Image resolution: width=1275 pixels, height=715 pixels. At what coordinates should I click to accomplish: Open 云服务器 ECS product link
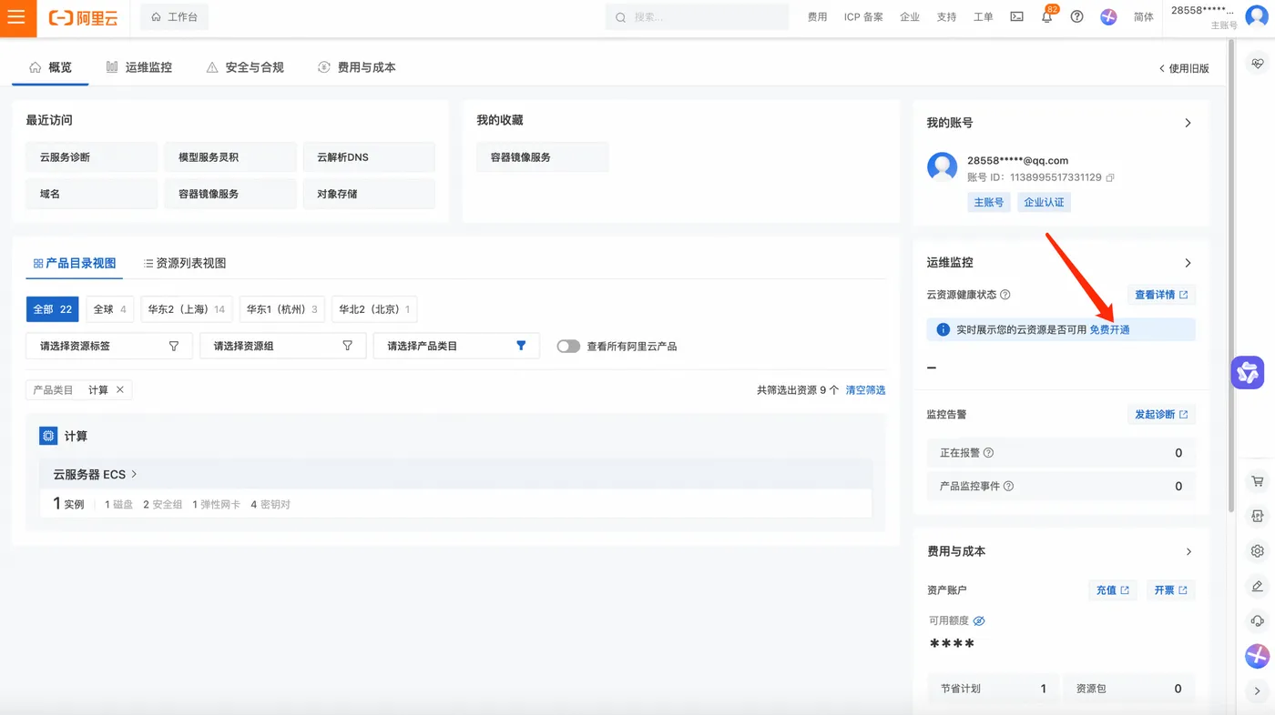click(x=96, y=475)
